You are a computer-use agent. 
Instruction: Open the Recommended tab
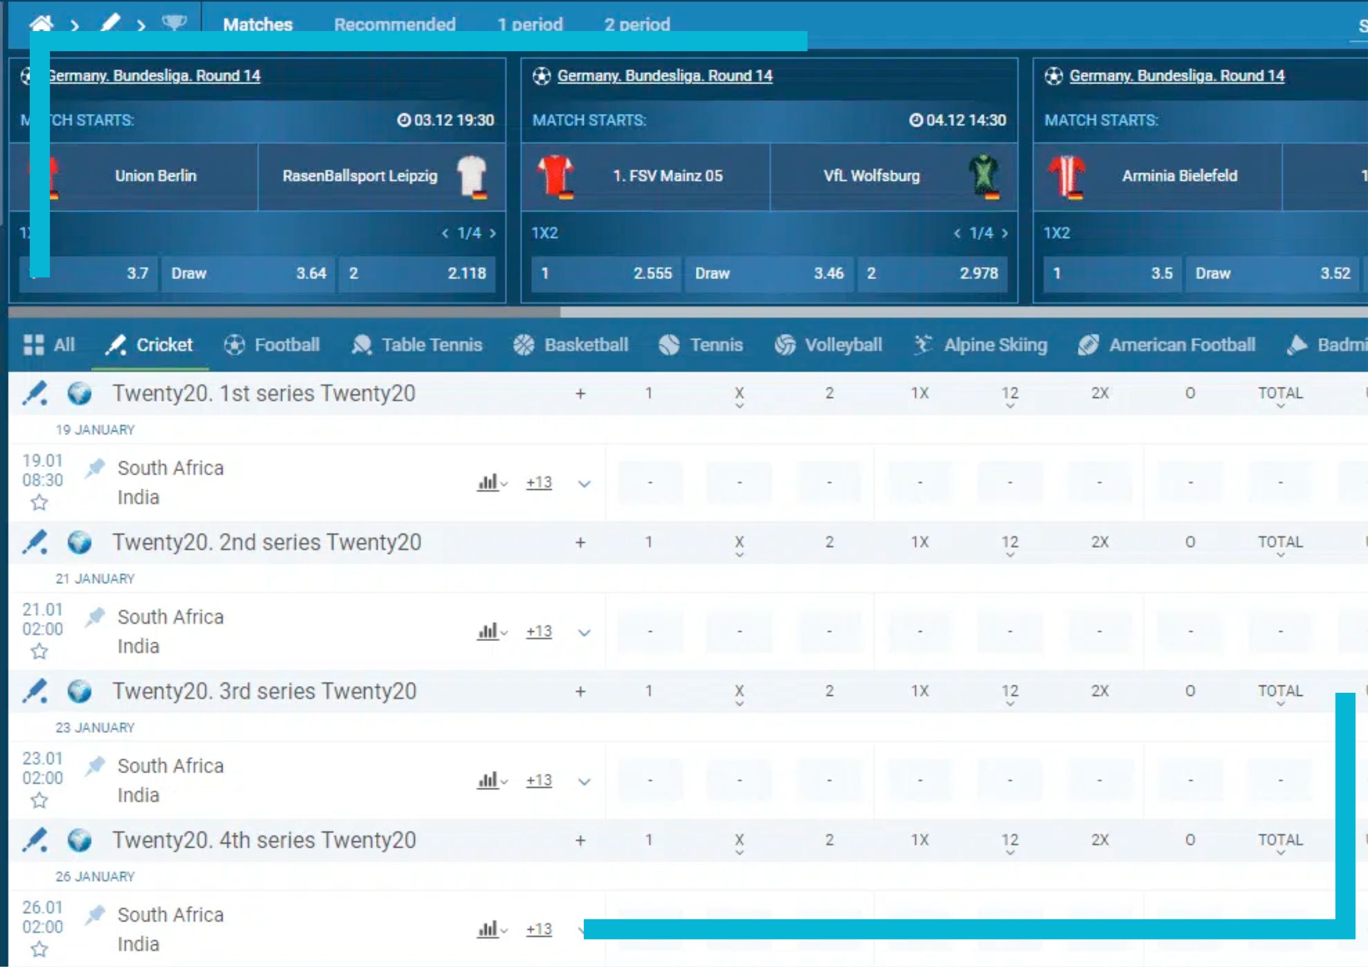395,24
